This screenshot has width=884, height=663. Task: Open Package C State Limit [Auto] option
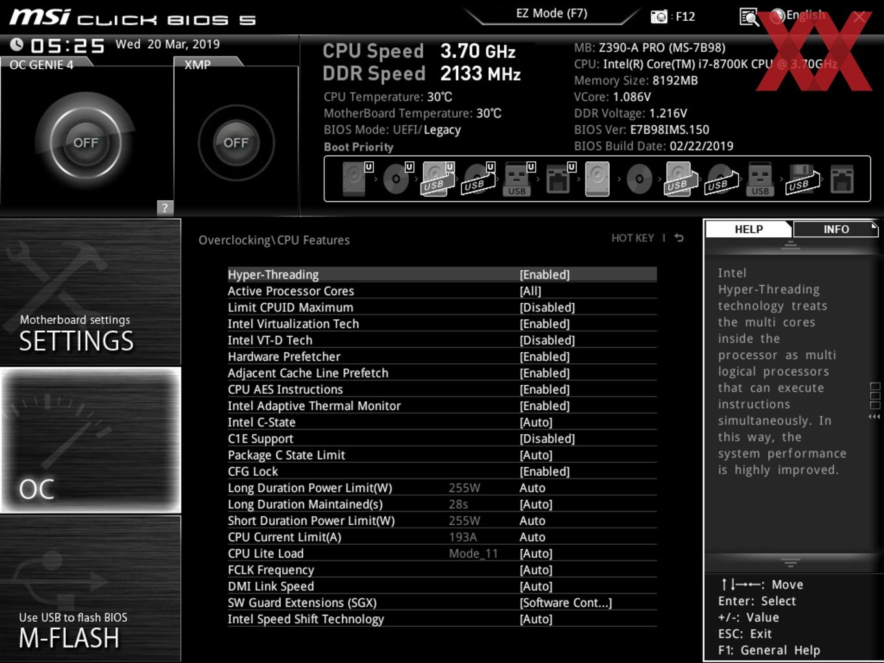[x=536, y=455]
